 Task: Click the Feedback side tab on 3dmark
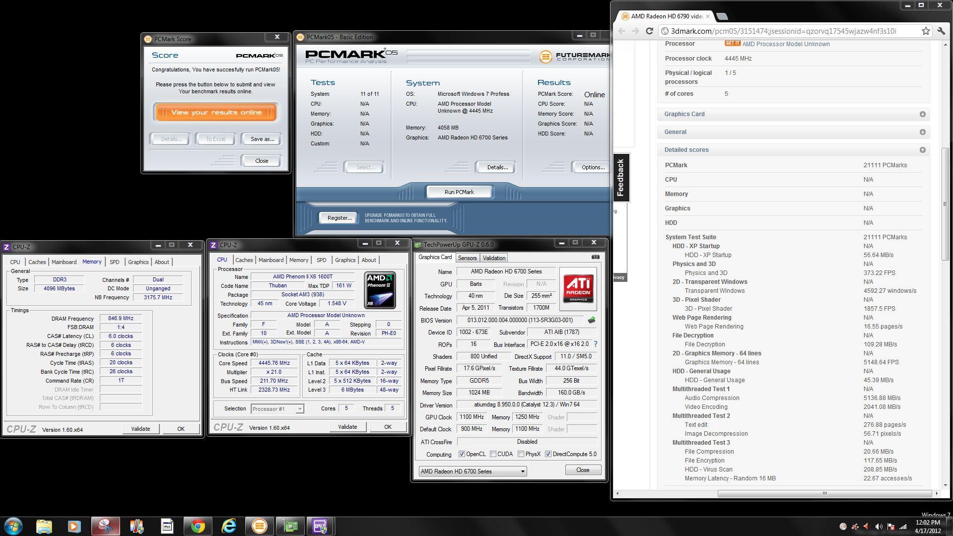(620, 178)
